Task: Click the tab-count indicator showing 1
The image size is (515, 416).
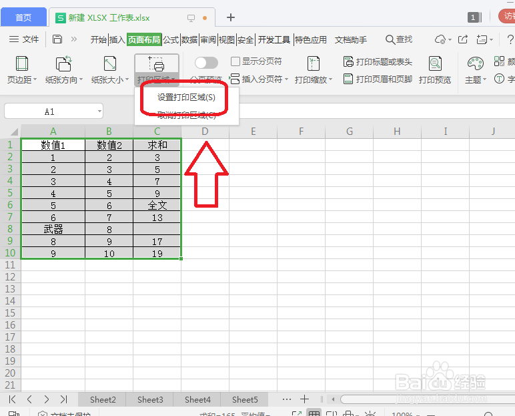Action: [474, 17]
